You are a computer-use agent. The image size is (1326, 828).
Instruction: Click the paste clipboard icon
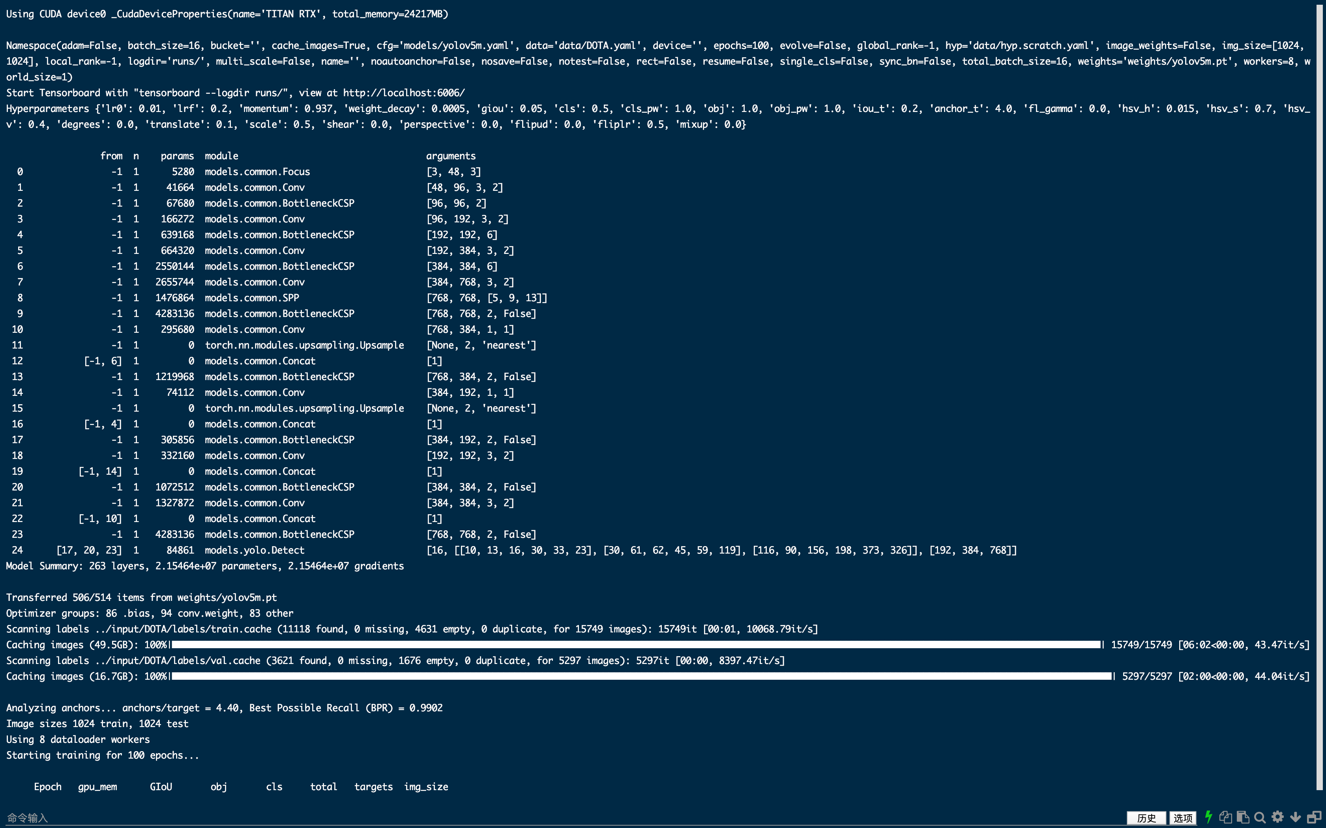(x=1243, y=817)
